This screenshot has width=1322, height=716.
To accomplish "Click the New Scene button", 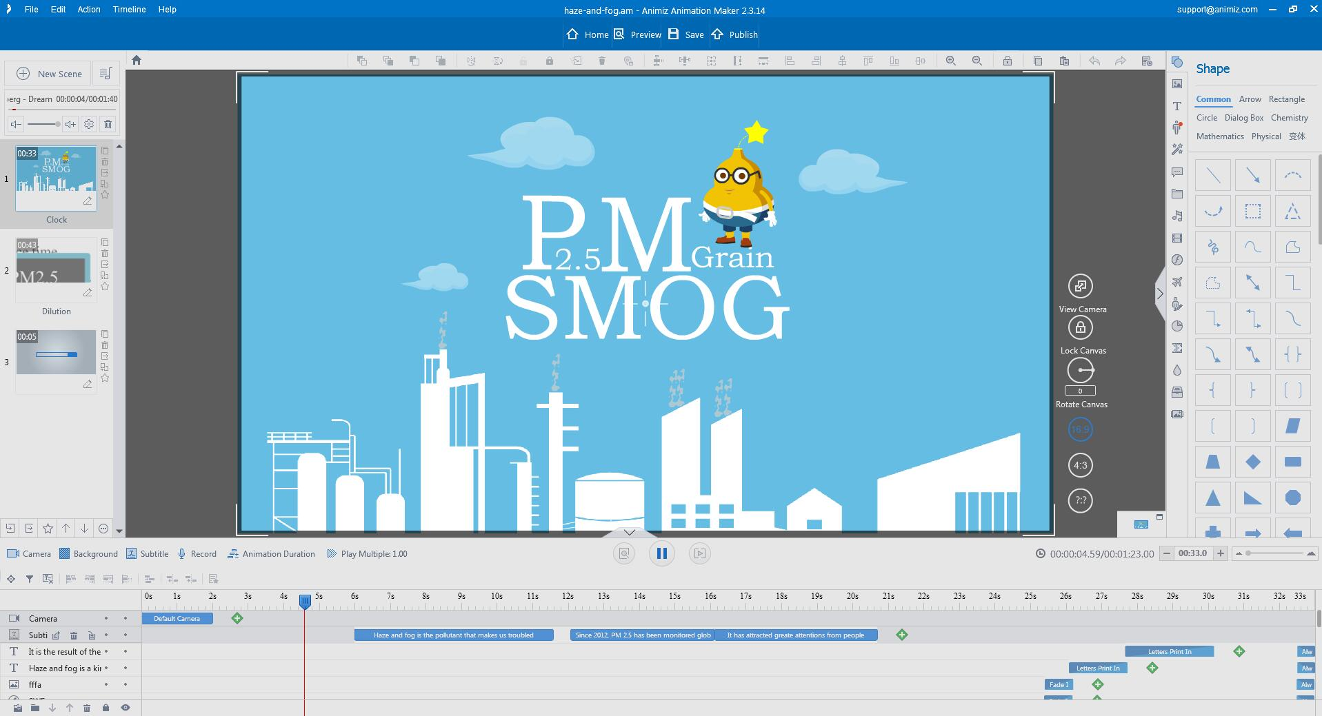I will [49, 74].
